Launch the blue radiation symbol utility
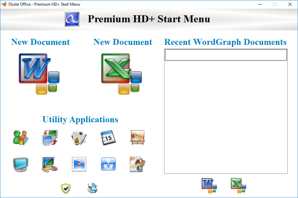298x198 pixels. (108, 164)
